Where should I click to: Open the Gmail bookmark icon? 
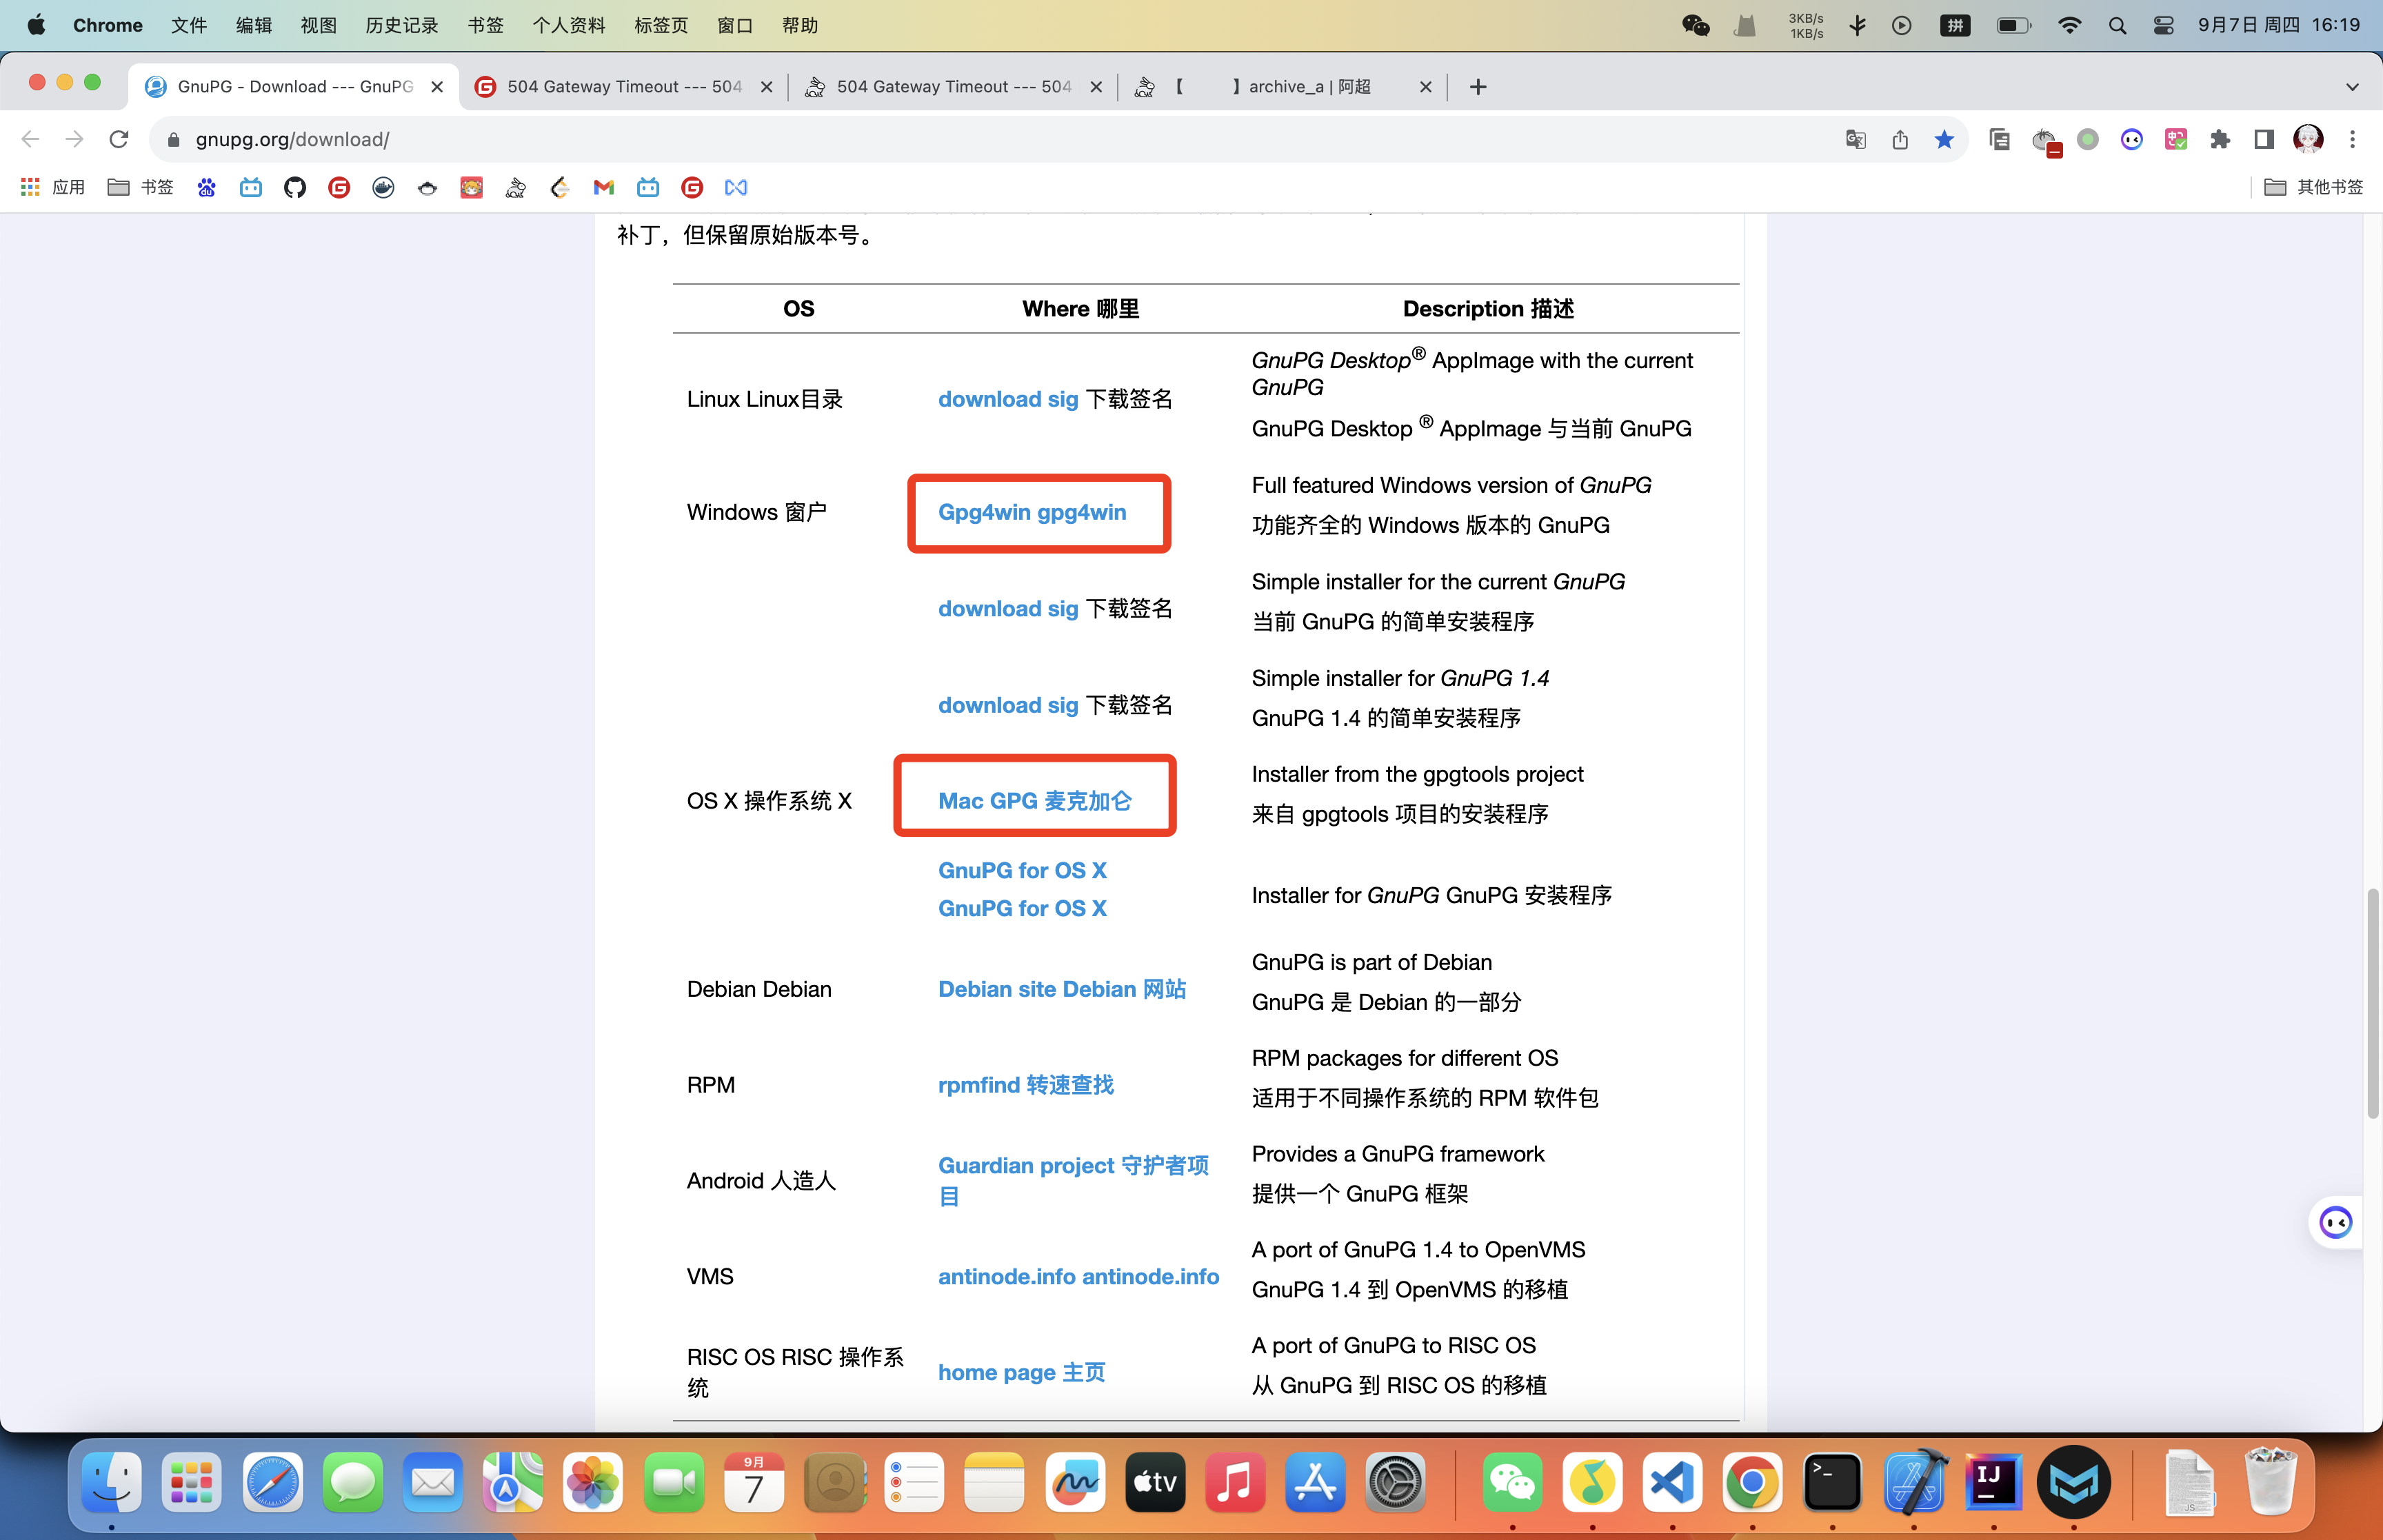point(603,187)
